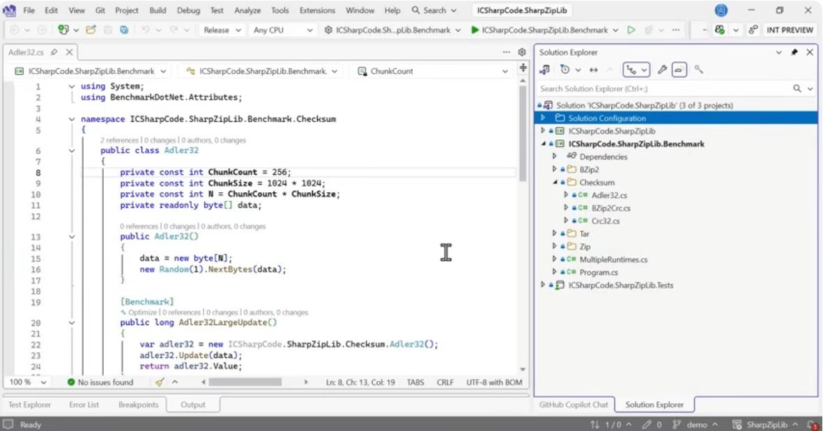Click the GitHub Copilot icon in toolbar
The width and height of the screenshot is (823, 431).
click(720, 30)
